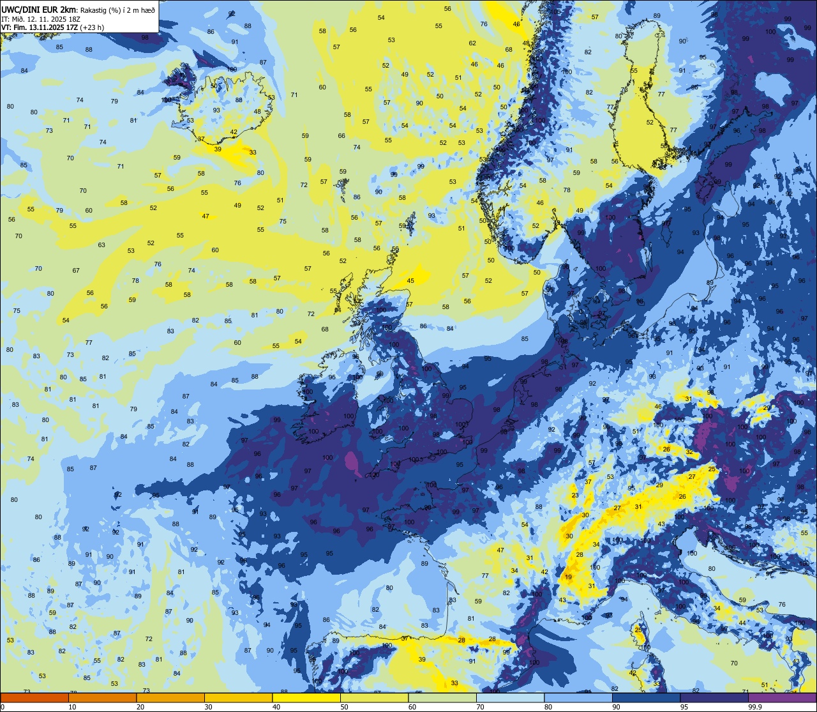
Task: Click the humidity value '45' over northeast Scotland
Action: point(410,281)
